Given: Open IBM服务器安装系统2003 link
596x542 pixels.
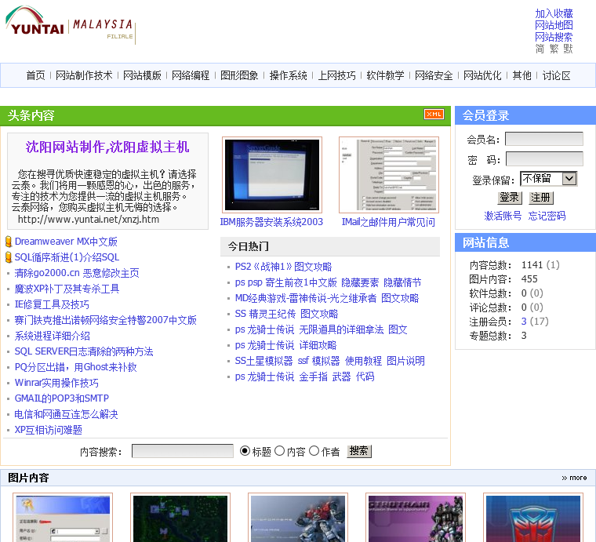Looking at the screenshot, I should point(271,222).
